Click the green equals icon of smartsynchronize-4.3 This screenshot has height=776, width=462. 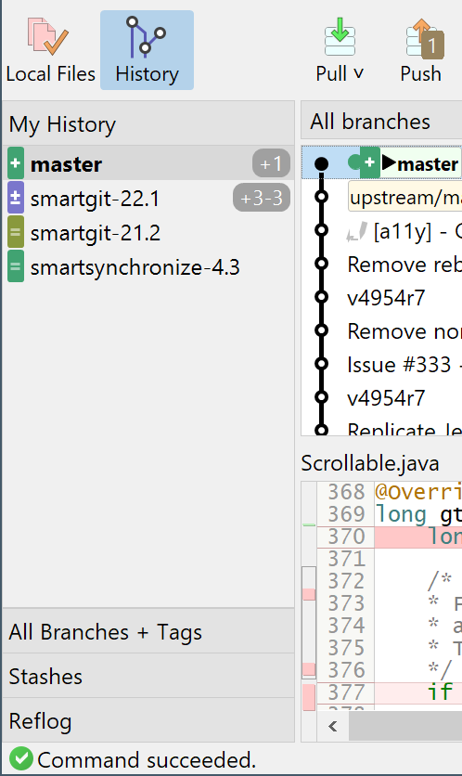[16, 266]
